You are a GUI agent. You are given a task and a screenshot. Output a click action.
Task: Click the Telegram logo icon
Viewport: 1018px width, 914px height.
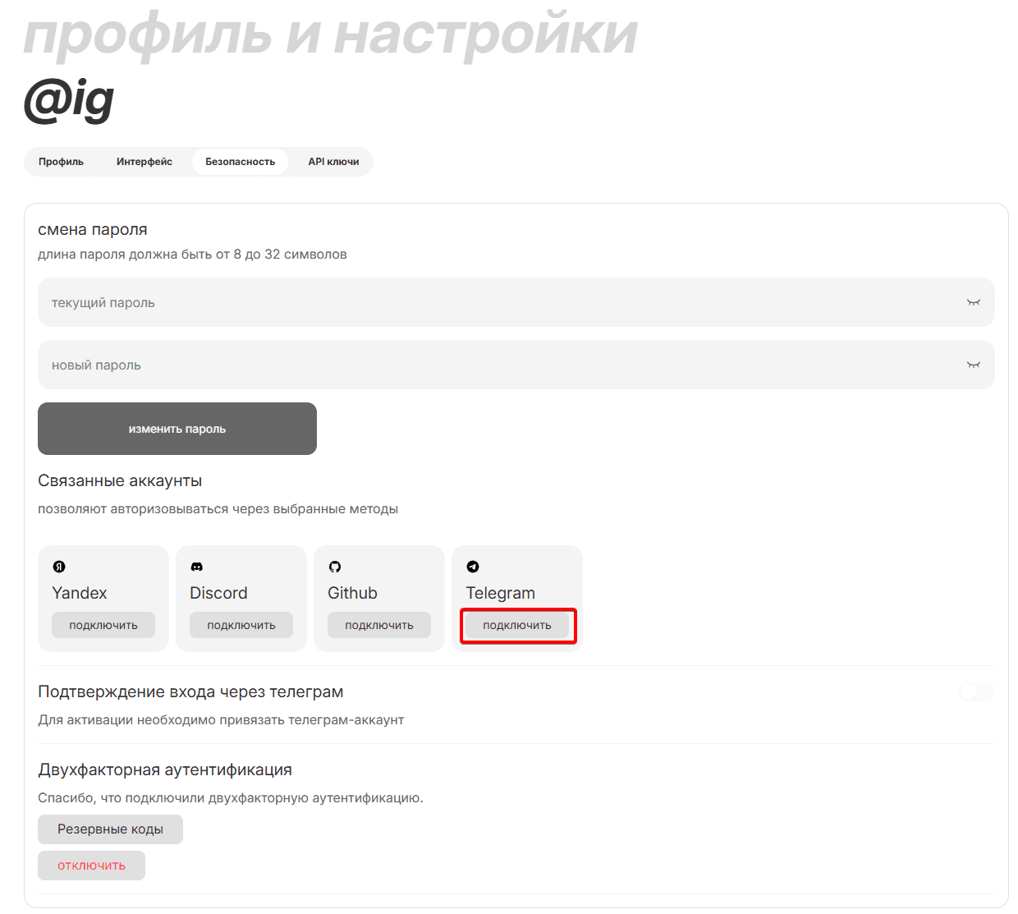(473, 567)
